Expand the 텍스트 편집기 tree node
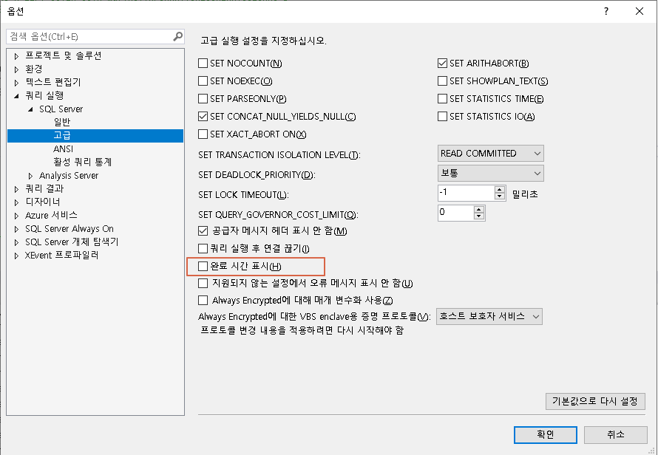Screen dimensions: 658x455 pyautogui.click(x=17, y=83)
